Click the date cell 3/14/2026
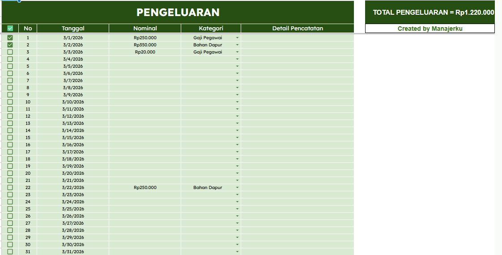Image resolution: width=502 pixels, height=255 pixels. [73, 130]
